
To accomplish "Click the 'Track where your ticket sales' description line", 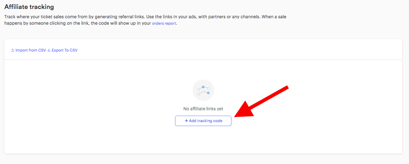I will [x=148, y=16].
